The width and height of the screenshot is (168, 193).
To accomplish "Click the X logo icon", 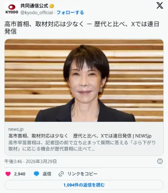I will pyautogui.click(x=160, y=5).
